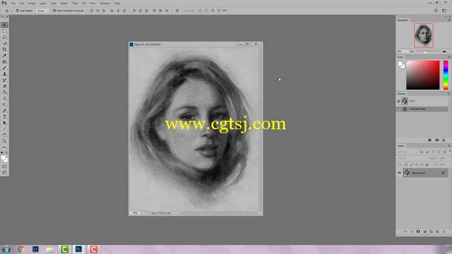
Task: Toggle history brush source for Open snapshot
Action: click(398, 101)
